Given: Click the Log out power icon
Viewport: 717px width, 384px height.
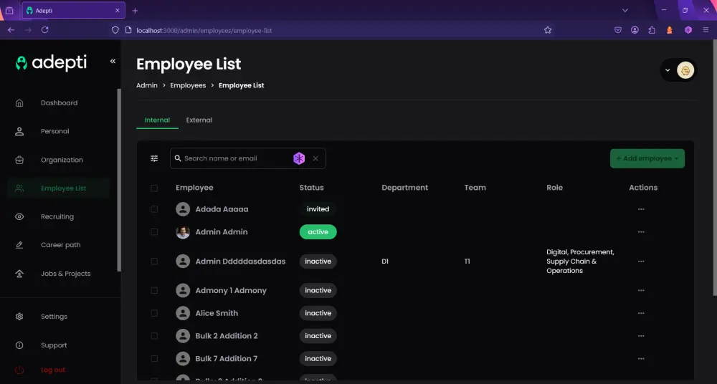Looking at the screenshot, I should click(19, 370).
